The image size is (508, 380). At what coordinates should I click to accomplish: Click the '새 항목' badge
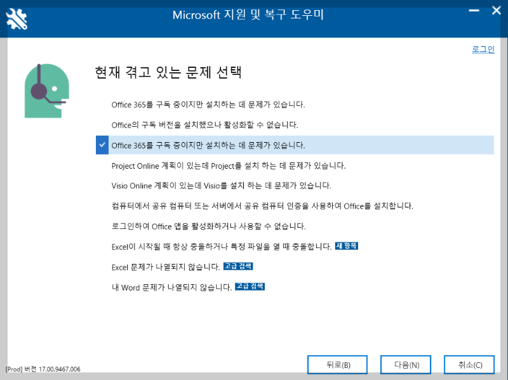pyautogui.click(x=346, y=246)
